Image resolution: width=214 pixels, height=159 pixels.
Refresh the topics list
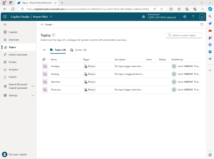click(202, 24)
